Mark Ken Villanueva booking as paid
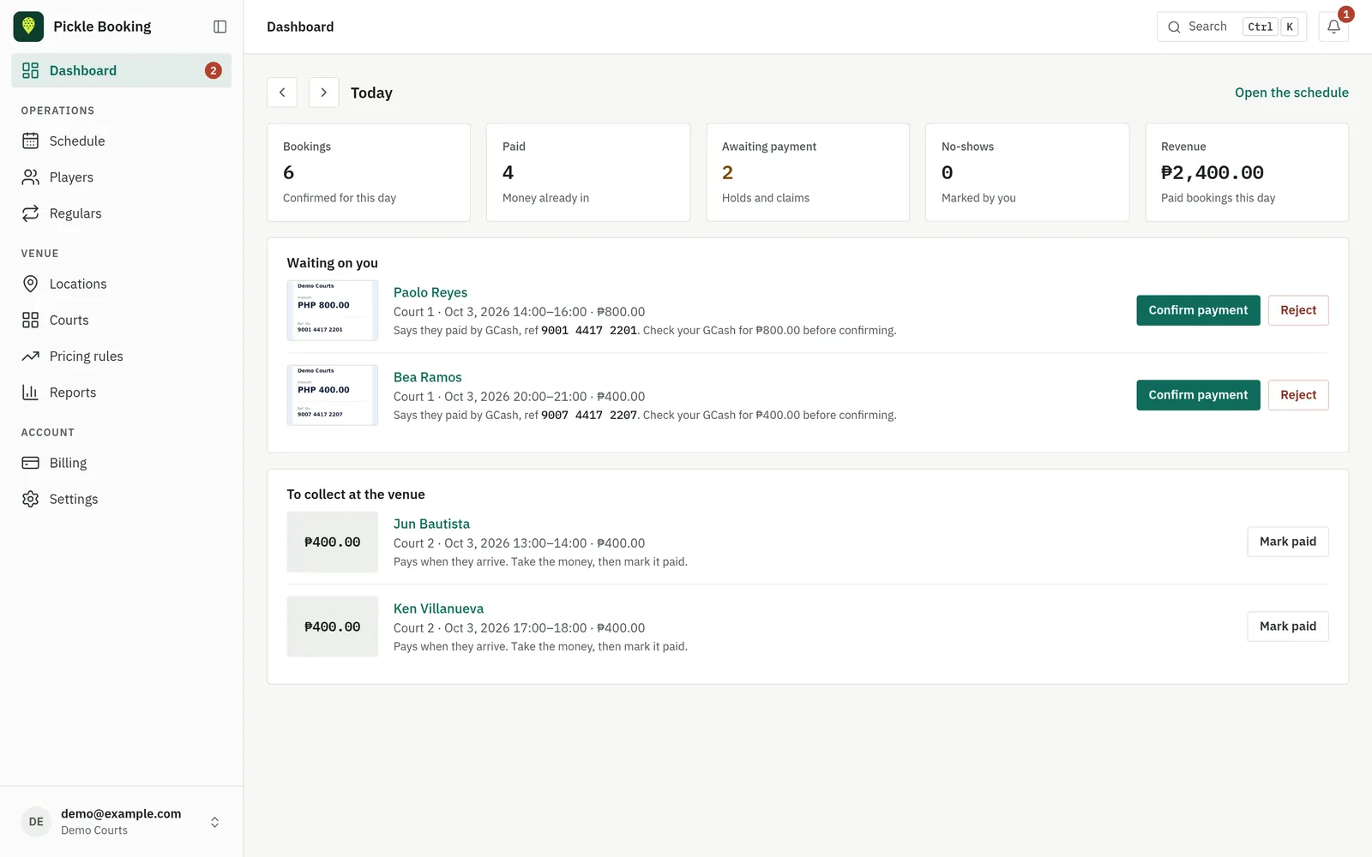This screenshot has height=857, width=1372. pyautogui.click(x=1288, y=626)
